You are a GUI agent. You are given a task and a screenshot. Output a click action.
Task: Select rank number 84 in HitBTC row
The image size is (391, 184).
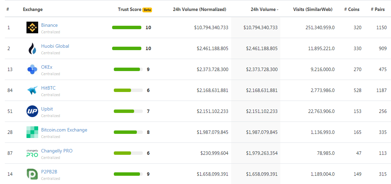pyautogui.click(x=10, y=90)
